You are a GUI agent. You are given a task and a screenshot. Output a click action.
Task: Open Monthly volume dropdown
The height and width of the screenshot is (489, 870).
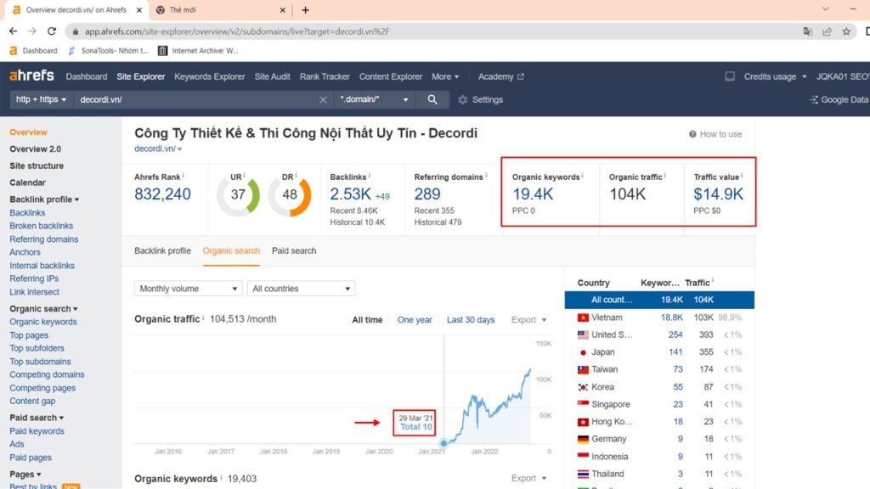[x=188, y=289]
